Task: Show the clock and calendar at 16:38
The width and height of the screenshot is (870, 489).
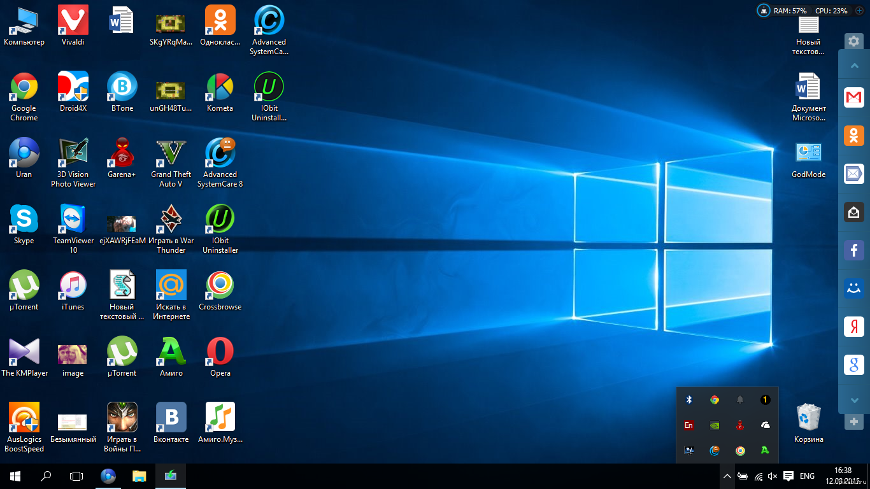Action: click(843, 476)
